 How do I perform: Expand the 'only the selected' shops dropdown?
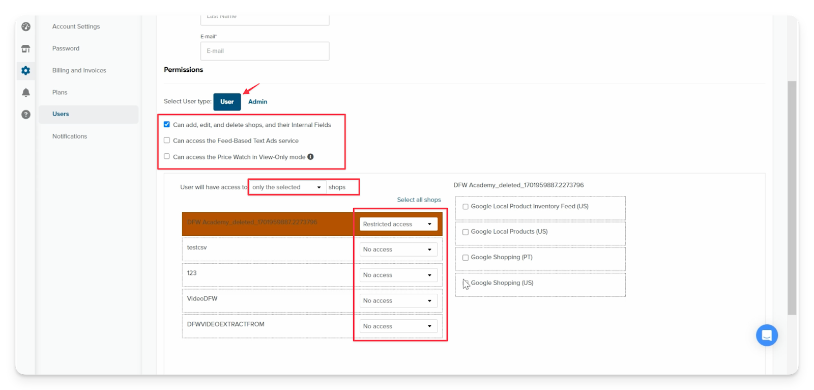point(287,187)
